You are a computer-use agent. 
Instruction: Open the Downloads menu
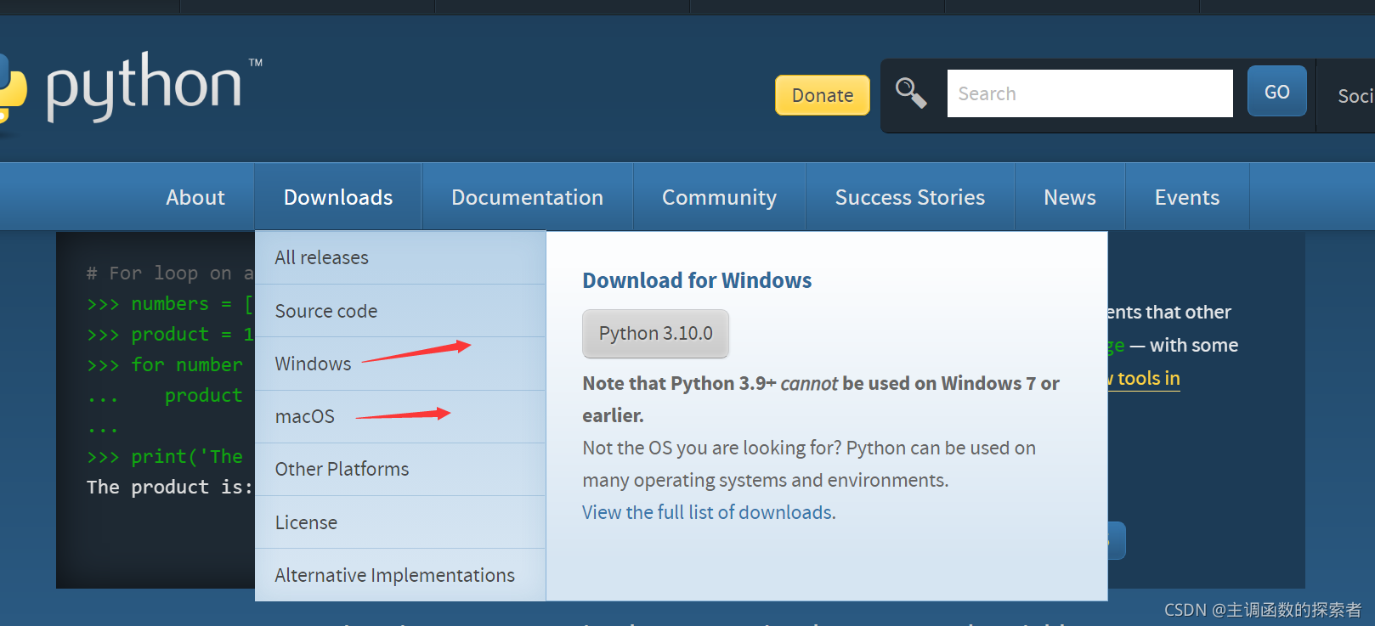coord(338,197)
